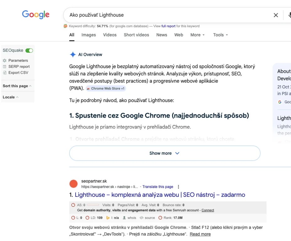
Task: Click the Export CSV icon
Action: (x=5, y=72)
